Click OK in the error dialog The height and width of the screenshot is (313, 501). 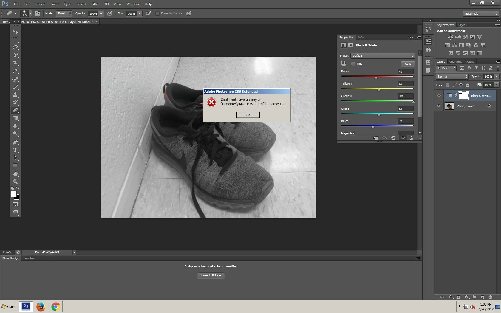(x=248, y=115)
